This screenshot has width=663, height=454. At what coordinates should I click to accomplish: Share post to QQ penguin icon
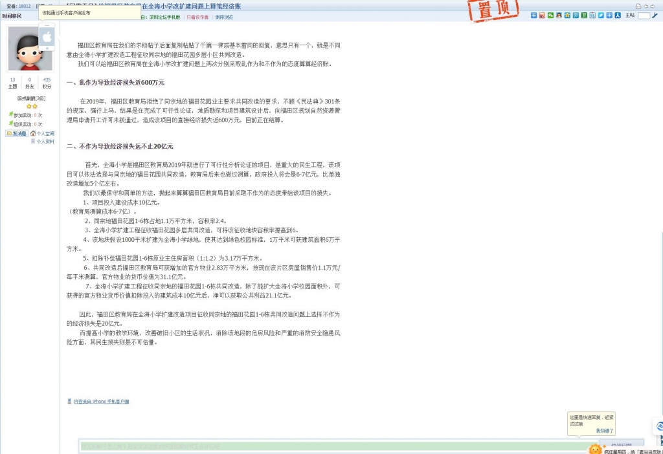(559, 15)
